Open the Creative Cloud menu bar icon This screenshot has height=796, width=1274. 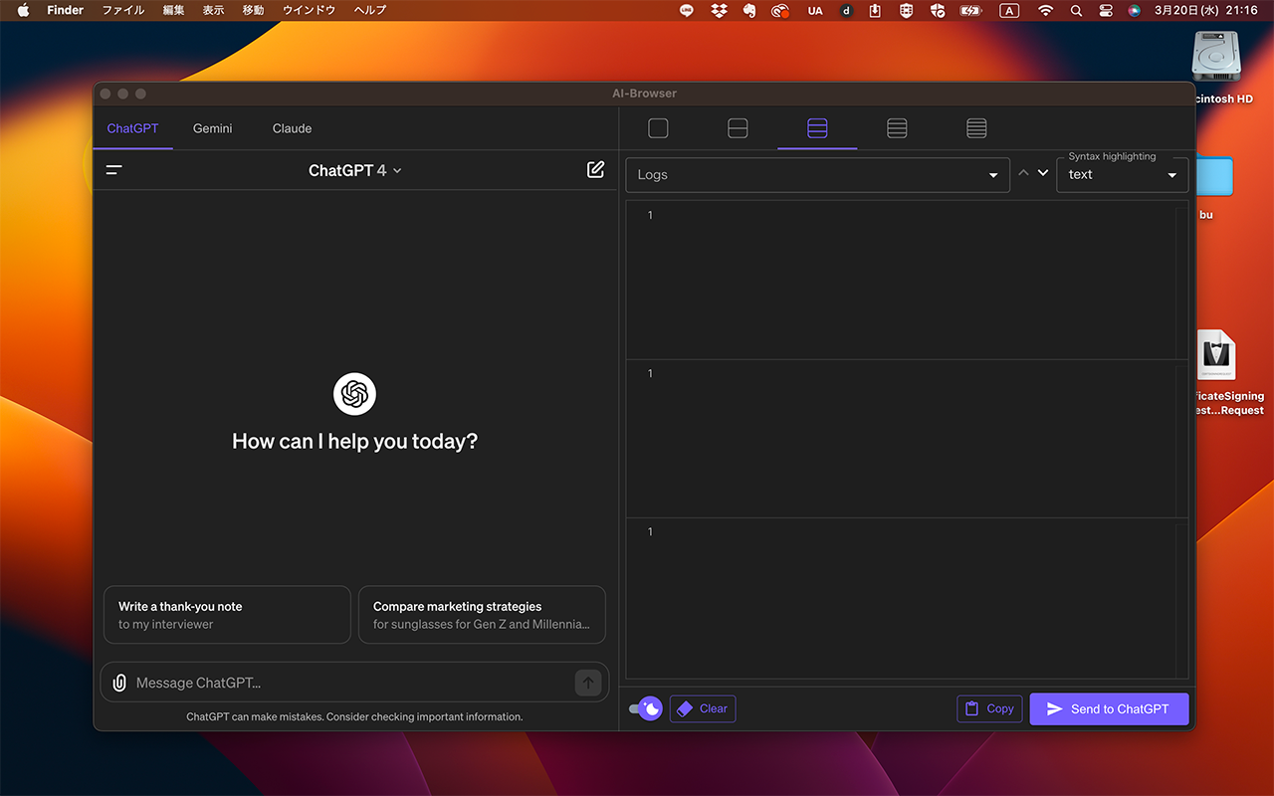pyautogui.click(x=782, y=11)
